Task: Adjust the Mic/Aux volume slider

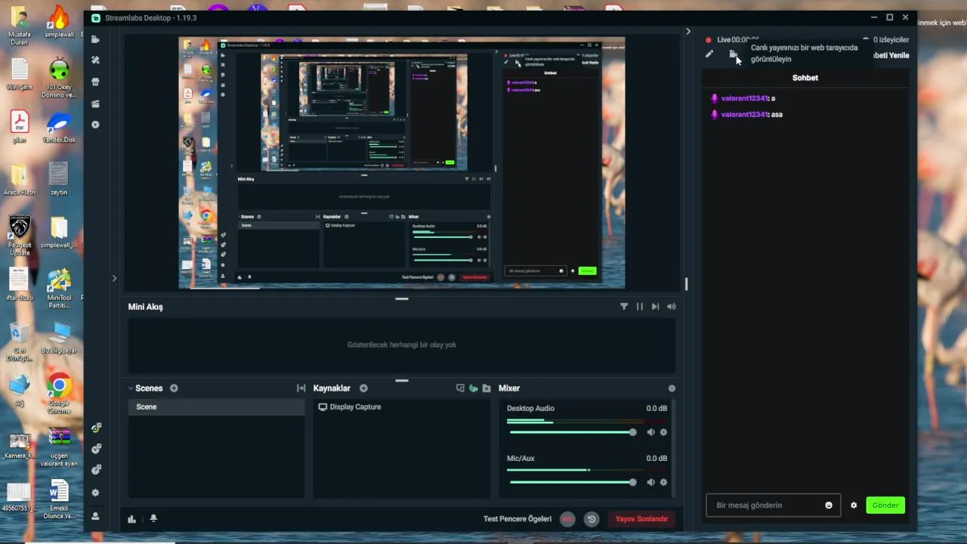Action: point(573,482)
